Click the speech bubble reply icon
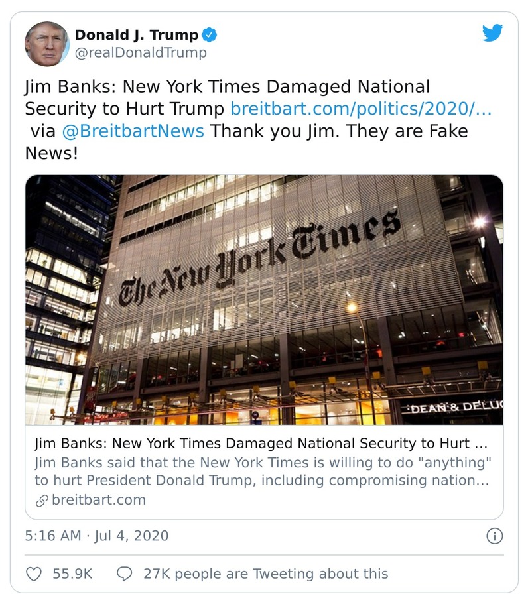Viewport: 530px width, 604px height. tap(125, 573)
